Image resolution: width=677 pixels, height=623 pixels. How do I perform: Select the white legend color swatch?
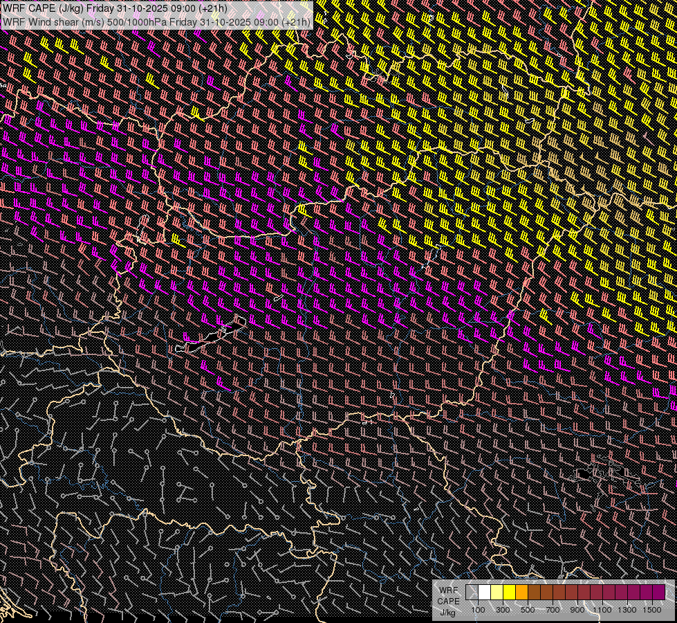click(485, 593)
